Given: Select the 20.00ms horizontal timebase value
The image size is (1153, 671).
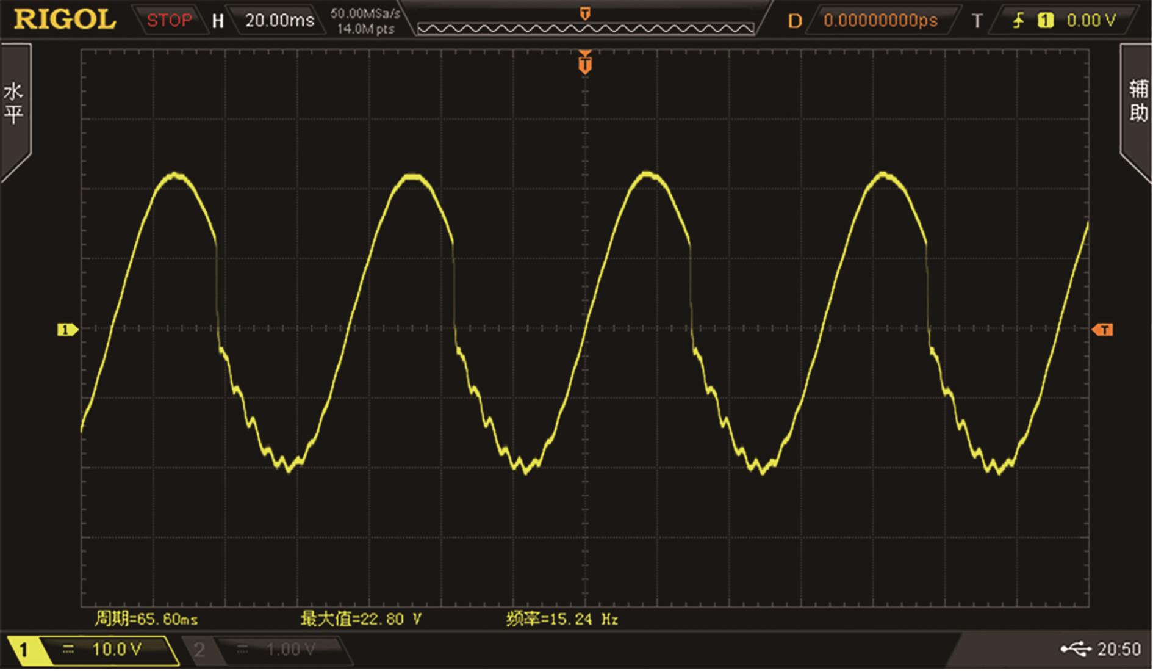Looking at the screenshot, I should point(279,21).
